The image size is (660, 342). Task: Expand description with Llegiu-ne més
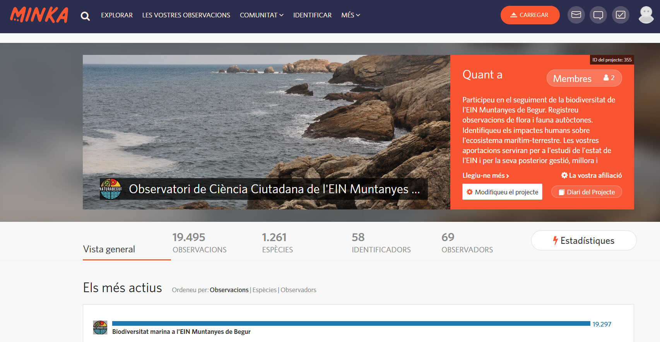[x=486, y=175]
